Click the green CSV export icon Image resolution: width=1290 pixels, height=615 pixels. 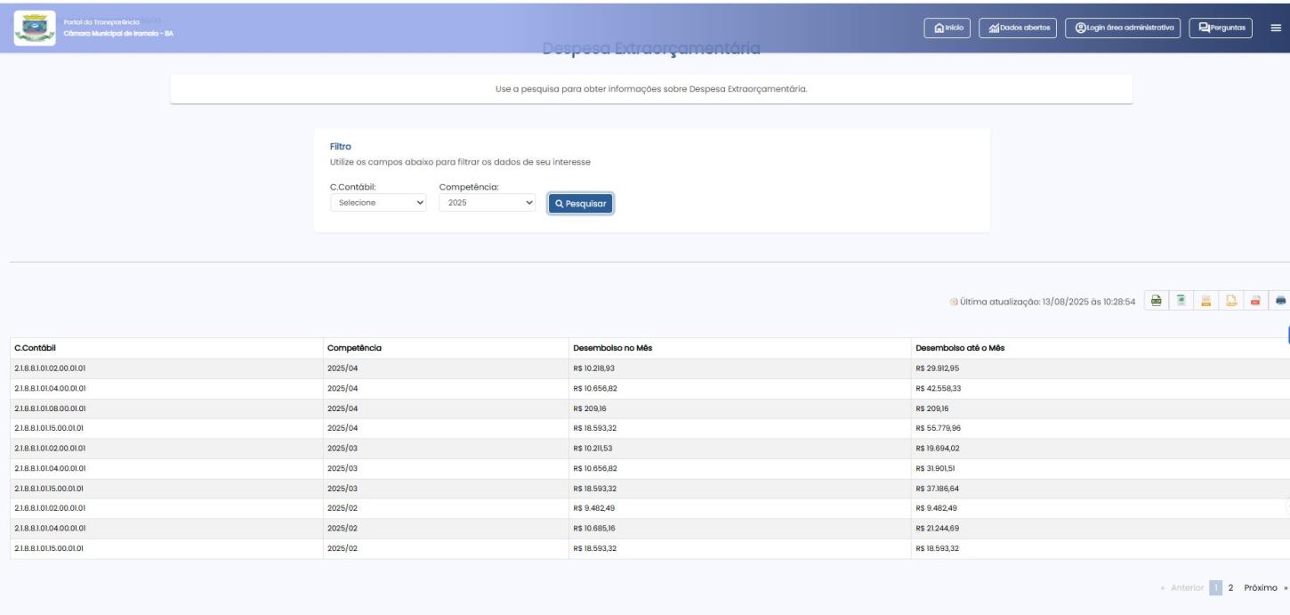(1156, 301)
